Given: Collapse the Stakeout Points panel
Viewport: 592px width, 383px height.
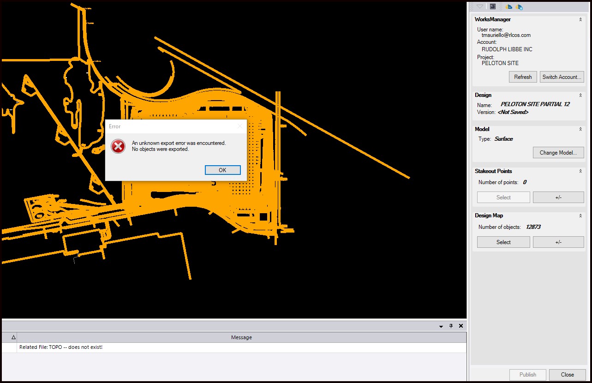Looking at the screenshot, I should 580,171.
